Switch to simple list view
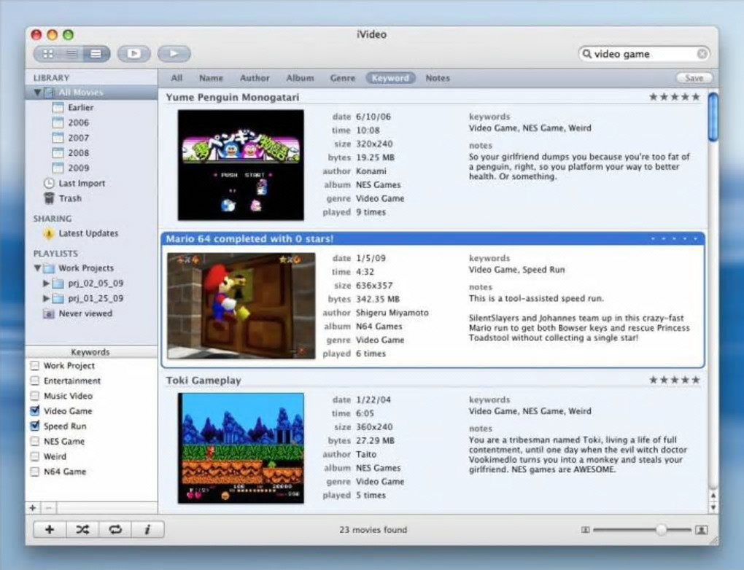Image resolution: width=744 pixels, height=570 pixels. pos(71,54)
